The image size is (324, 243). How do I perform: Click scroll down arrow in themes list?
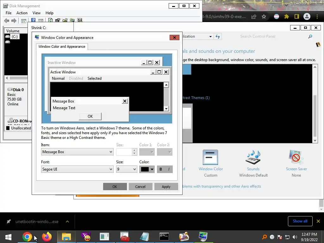315,140
